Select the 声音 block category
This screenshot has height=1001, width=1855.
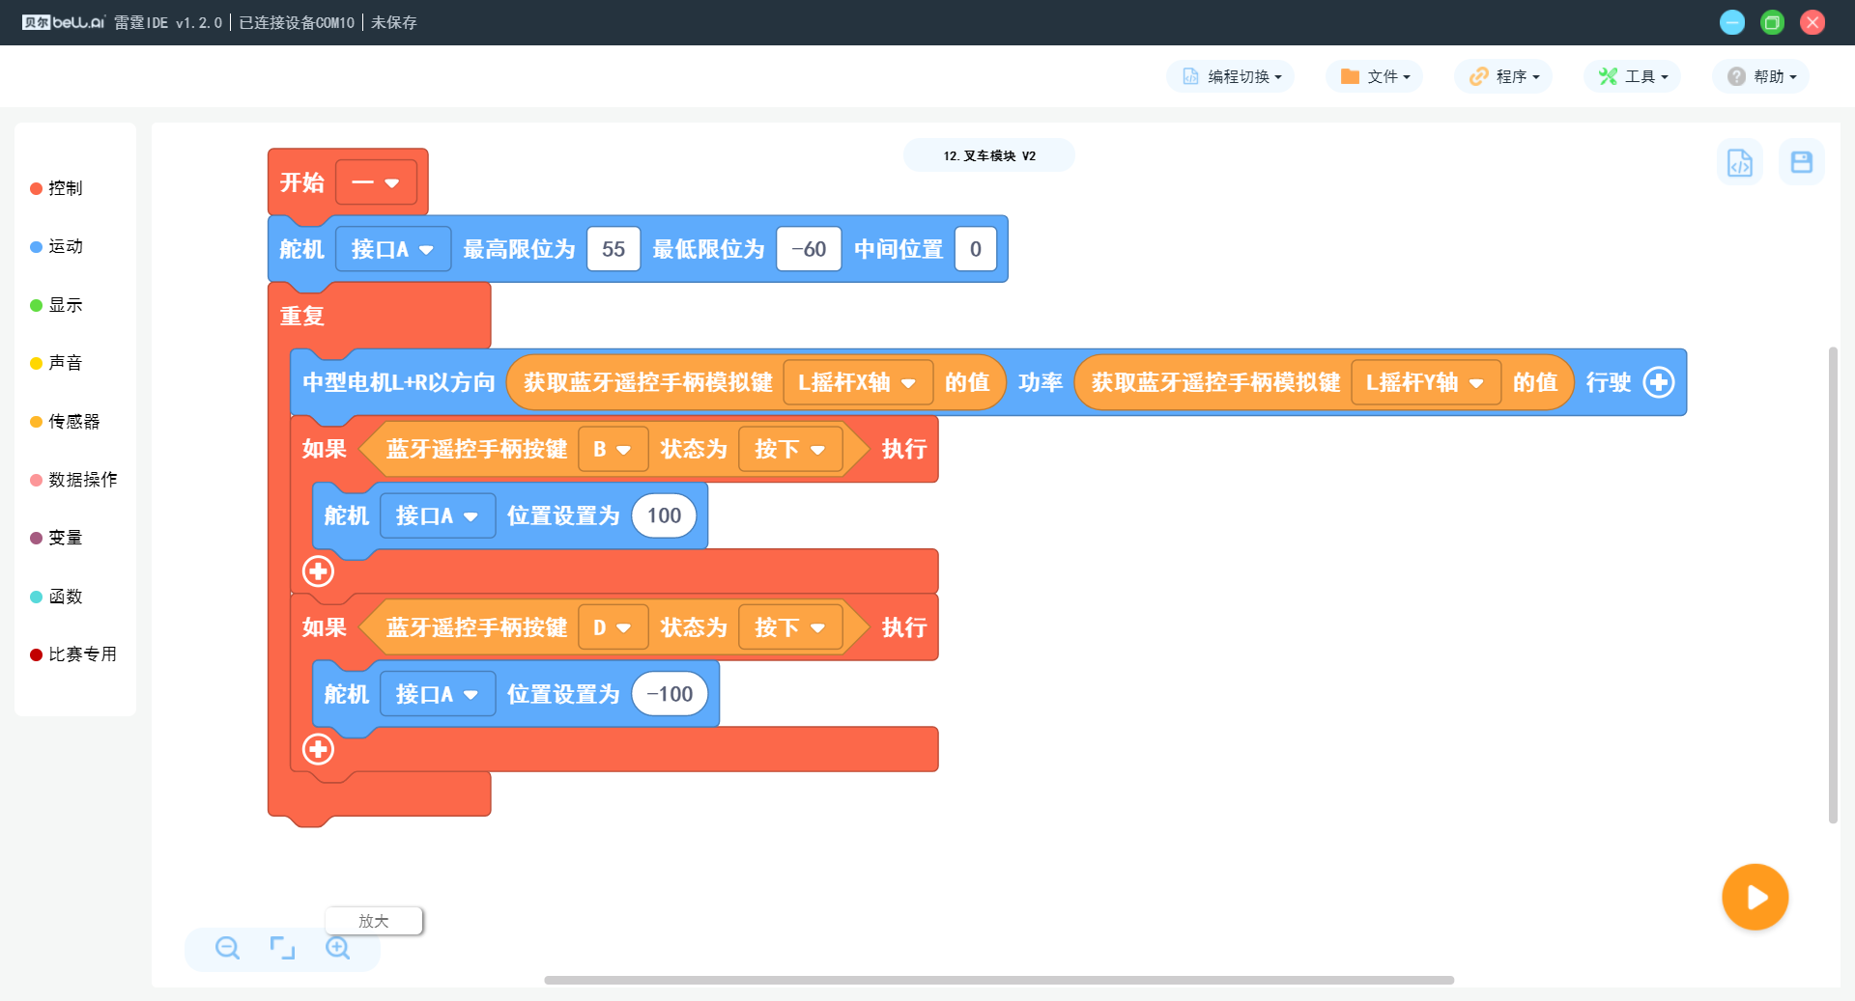pyautogui.click(x=57, y=363)
